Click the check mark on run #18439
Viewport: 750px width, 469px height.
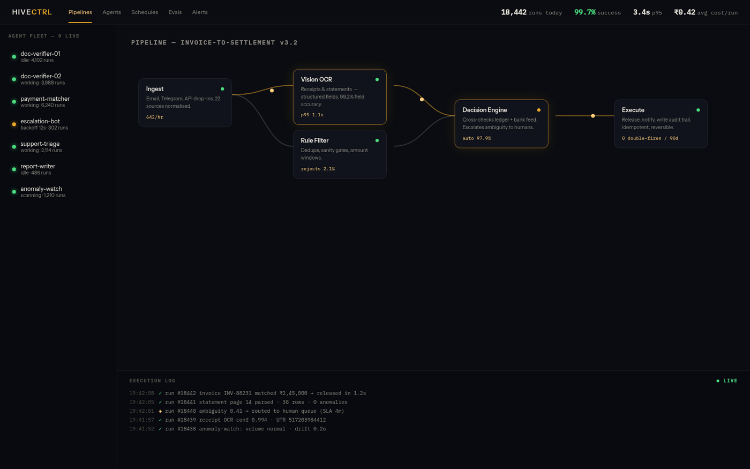click(x=160, y=420)
